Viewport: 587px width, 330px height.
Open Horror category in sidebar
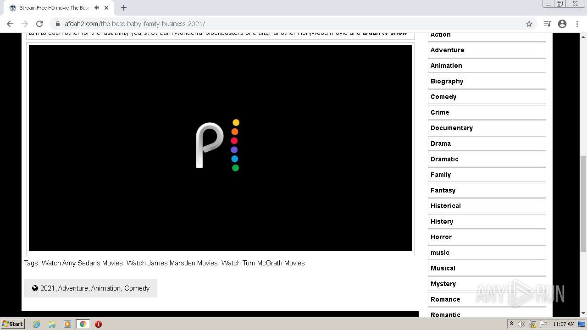(x=487, y=237)
